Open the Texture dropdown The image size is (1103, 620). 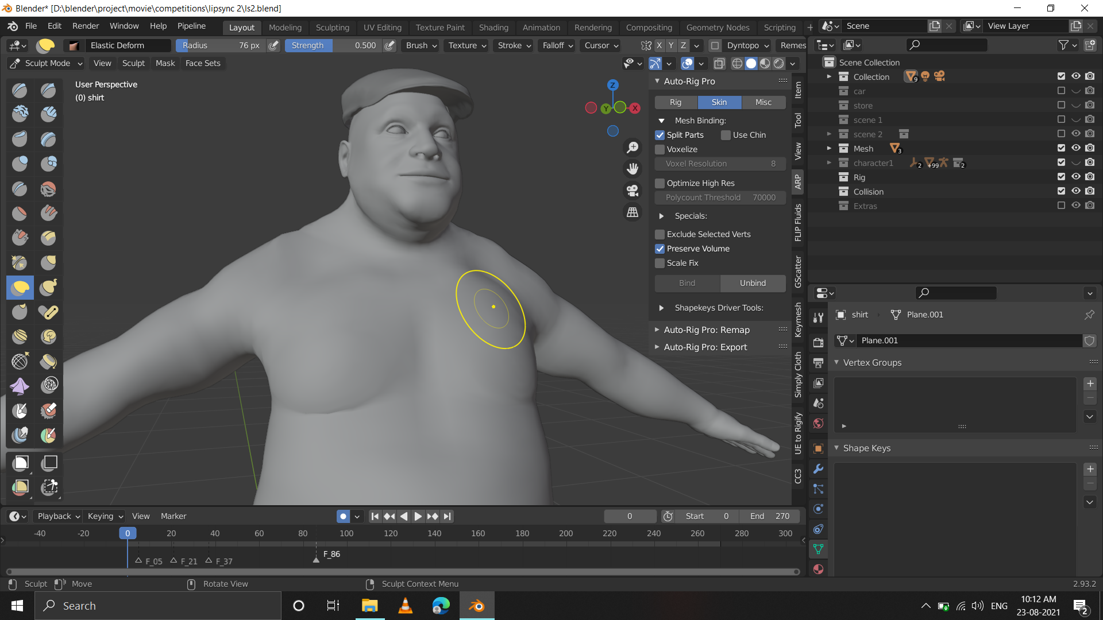(467, 45)
